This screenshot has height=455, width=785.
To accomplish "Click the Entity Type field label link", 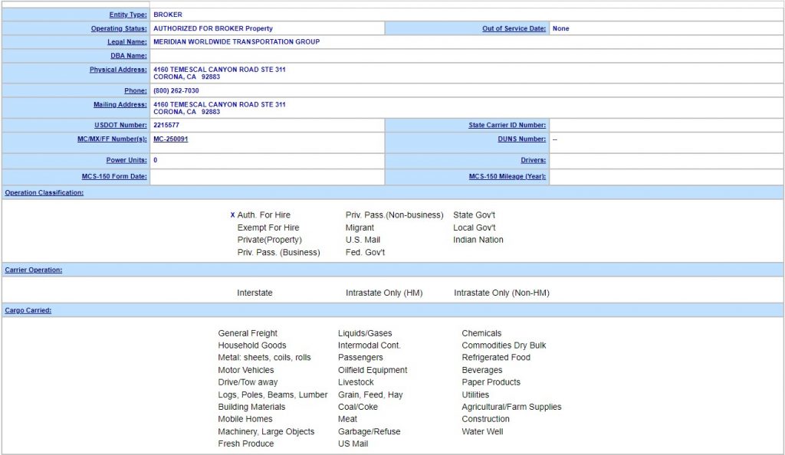I will [x=127, y=15].
